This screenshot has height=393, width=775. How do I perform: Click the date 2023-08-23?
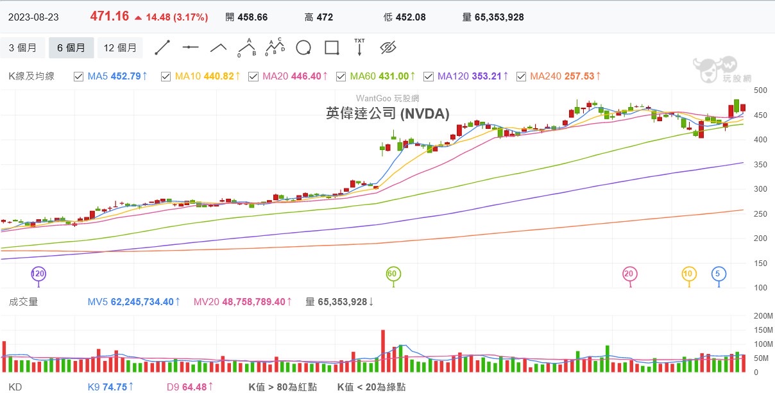pos(33,17)
